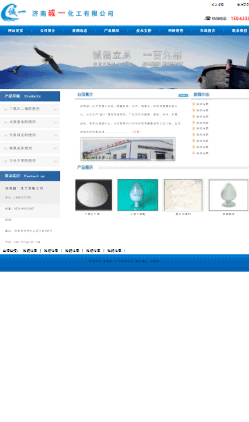Viewport: 249px width, 422px height.
Task: Open the white powder pile on stand product image
Action: 228,195
